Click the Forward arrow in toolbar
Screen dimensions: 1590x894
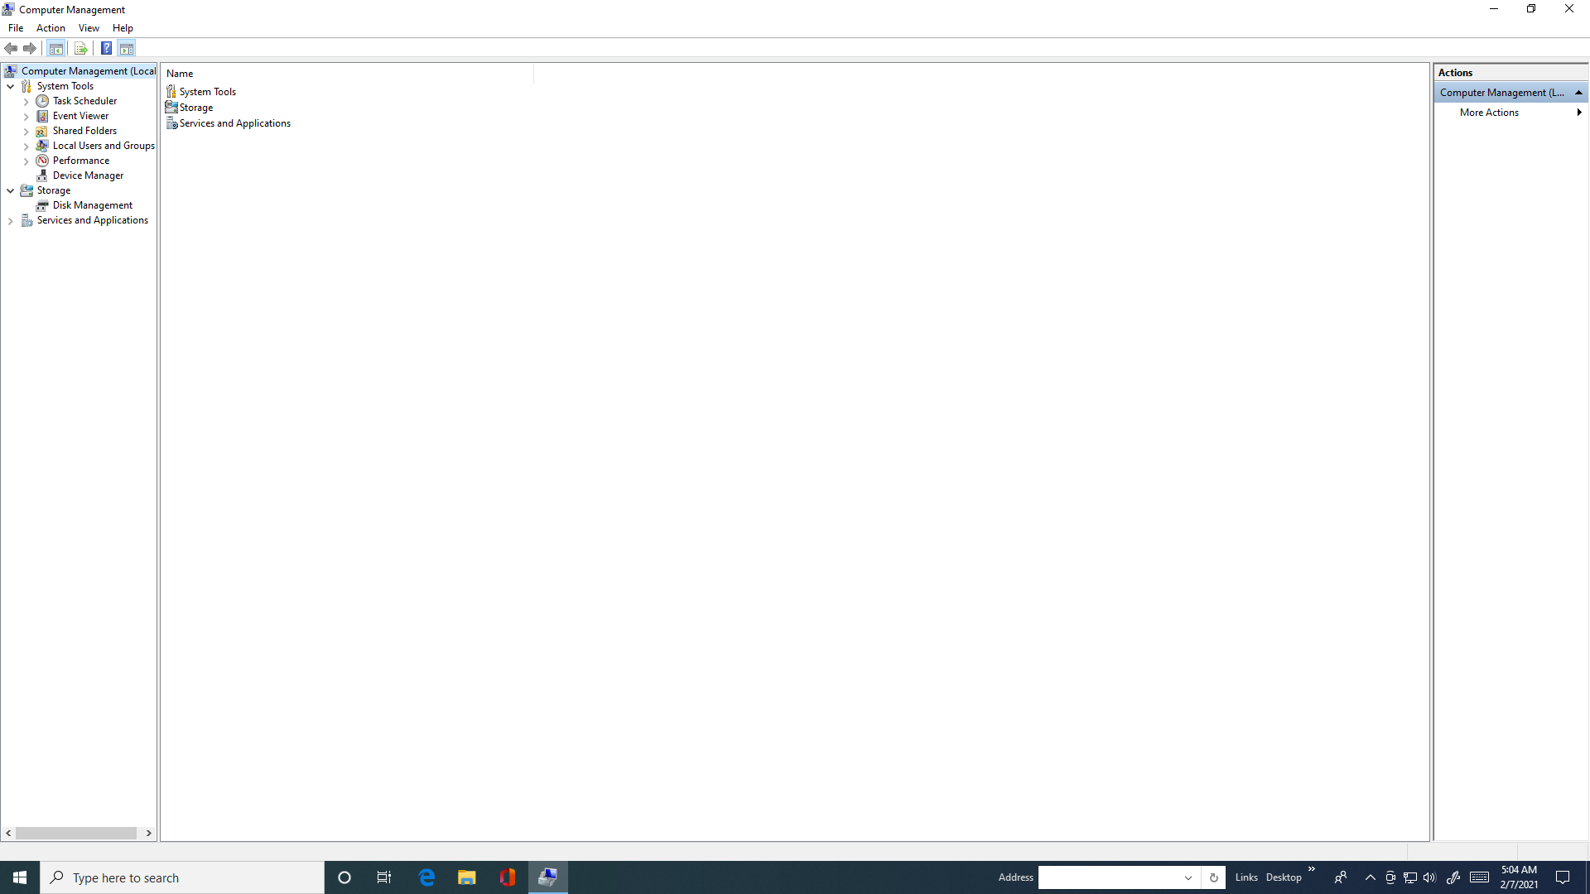point(30,49)
